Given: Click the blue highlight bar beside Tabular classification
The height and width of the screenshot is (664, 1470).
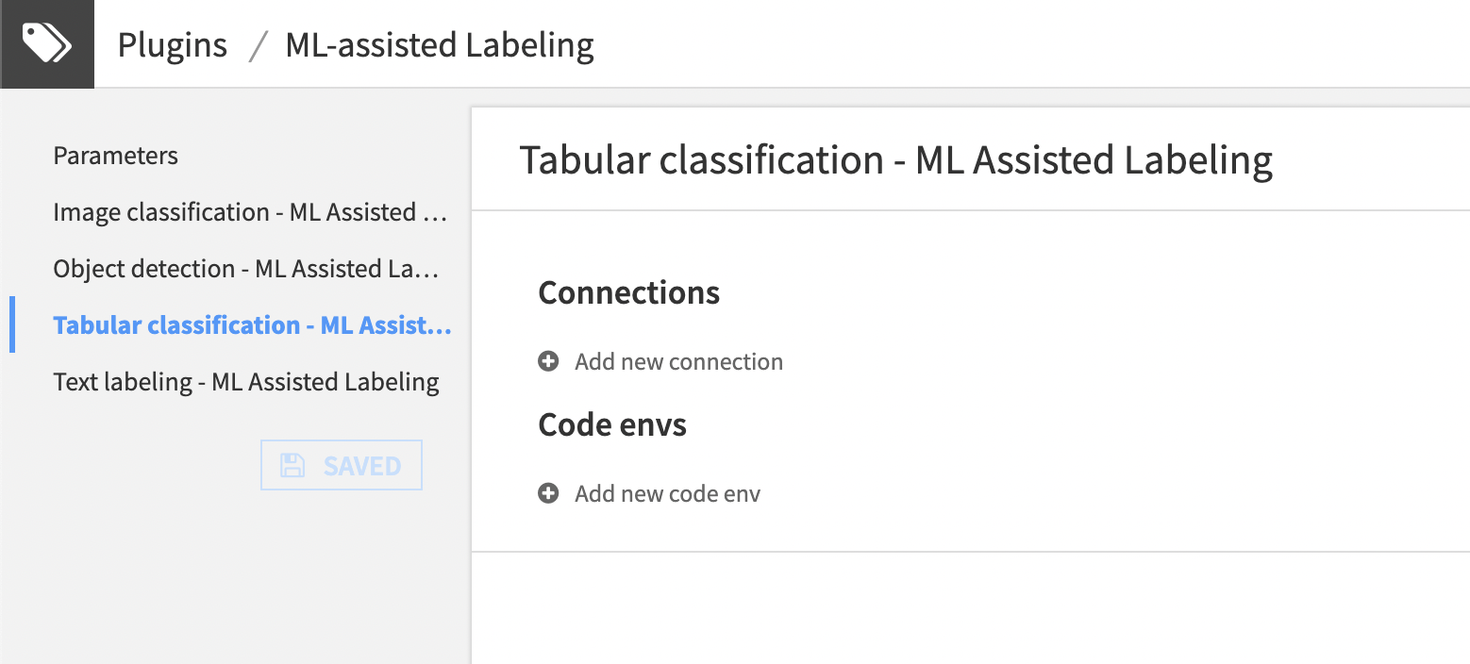Looking at the screenshot, I should pos(12,325).
